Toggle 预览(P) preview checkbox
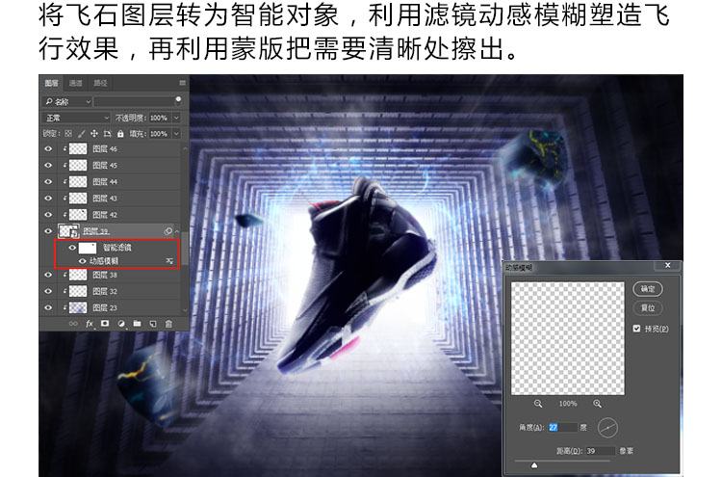The height and width of the screenshot is (477, 722). pos(637,329)
